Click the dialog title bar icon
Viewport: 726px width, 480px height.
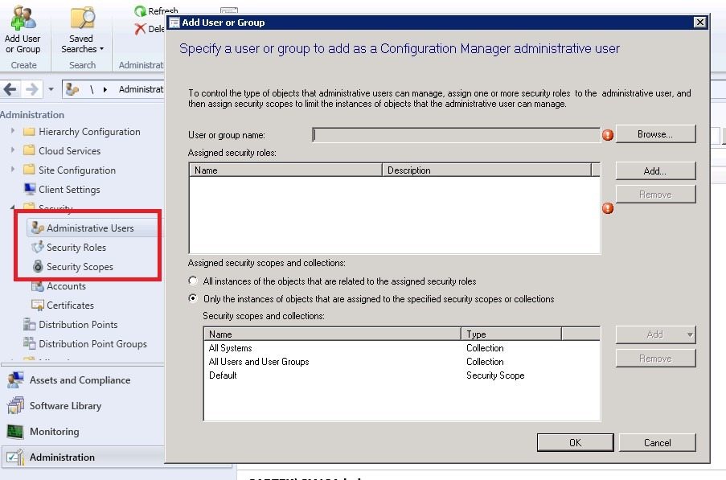(x=174, y=23)
